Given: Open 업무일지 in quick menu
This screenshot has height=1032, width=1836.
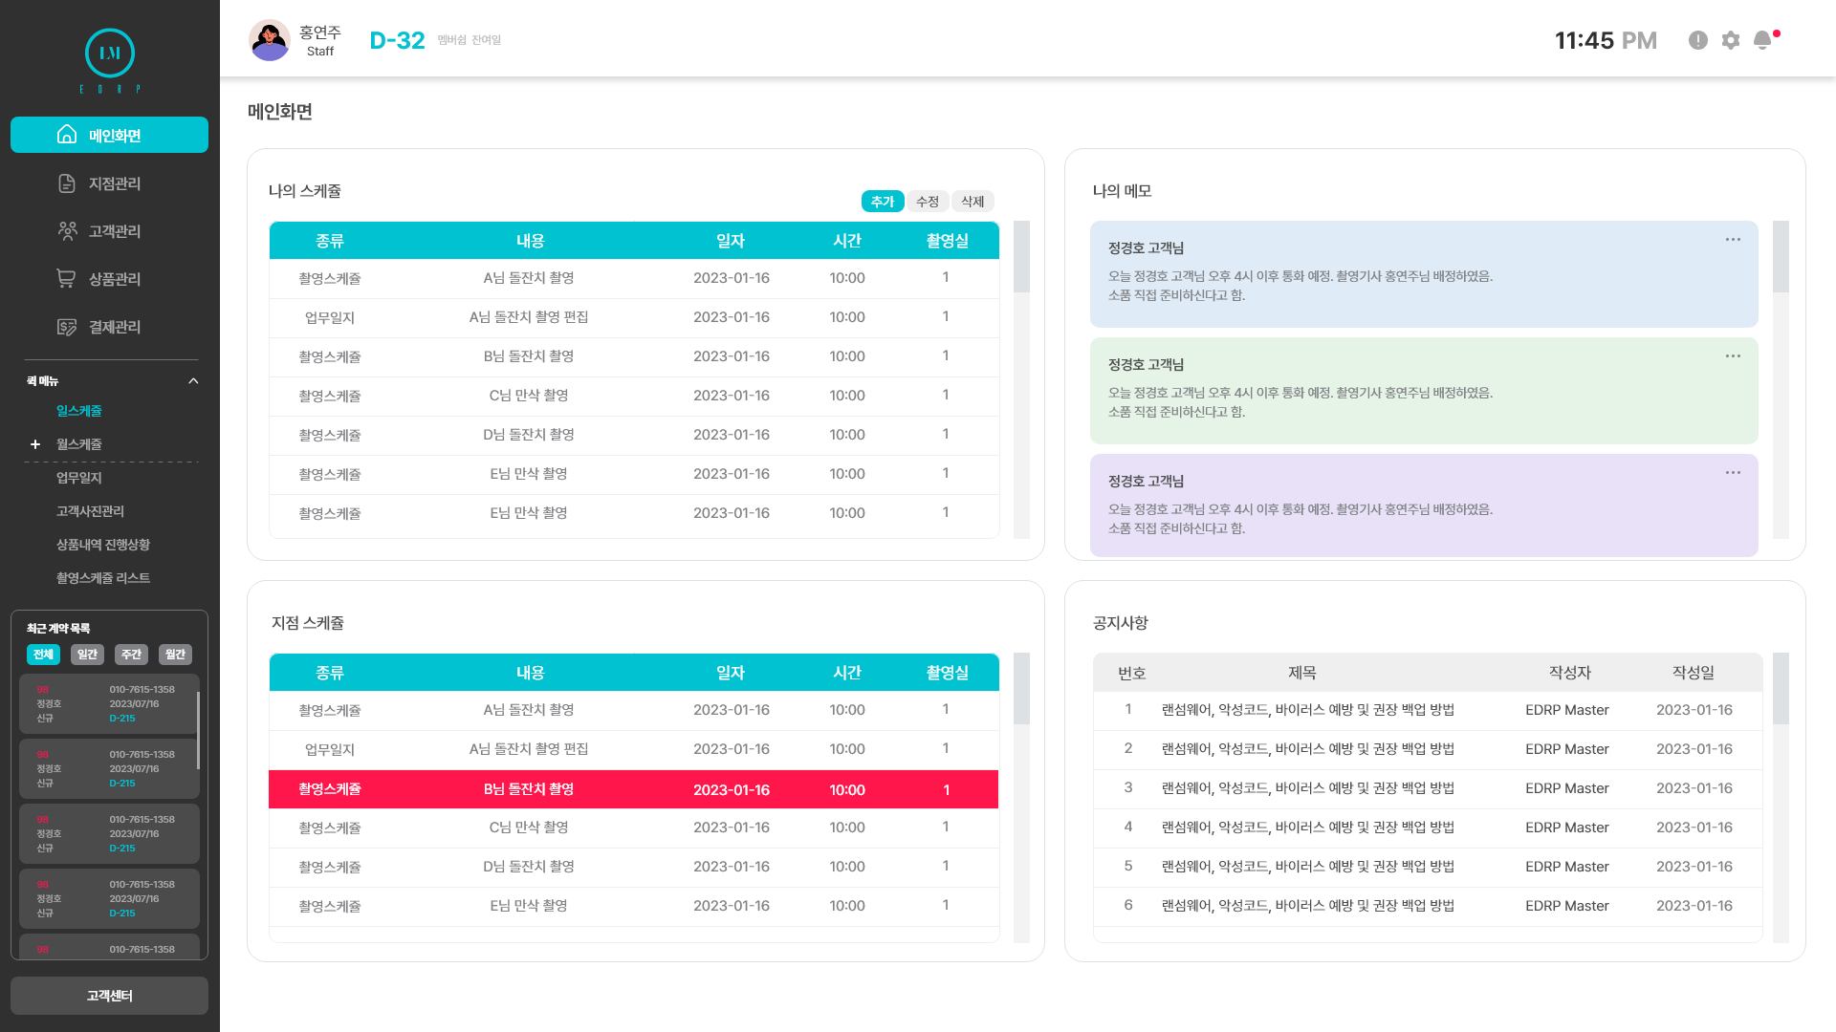Looking at the screenshot, I should point(79,478).
